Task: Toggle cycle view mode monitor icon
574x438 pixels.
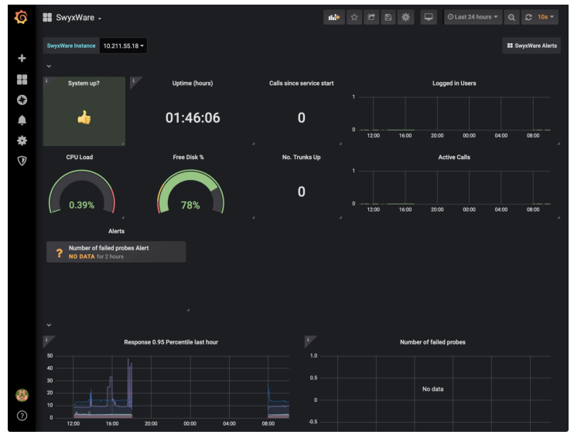Action: pyautogui.click(x=429, y=17)
